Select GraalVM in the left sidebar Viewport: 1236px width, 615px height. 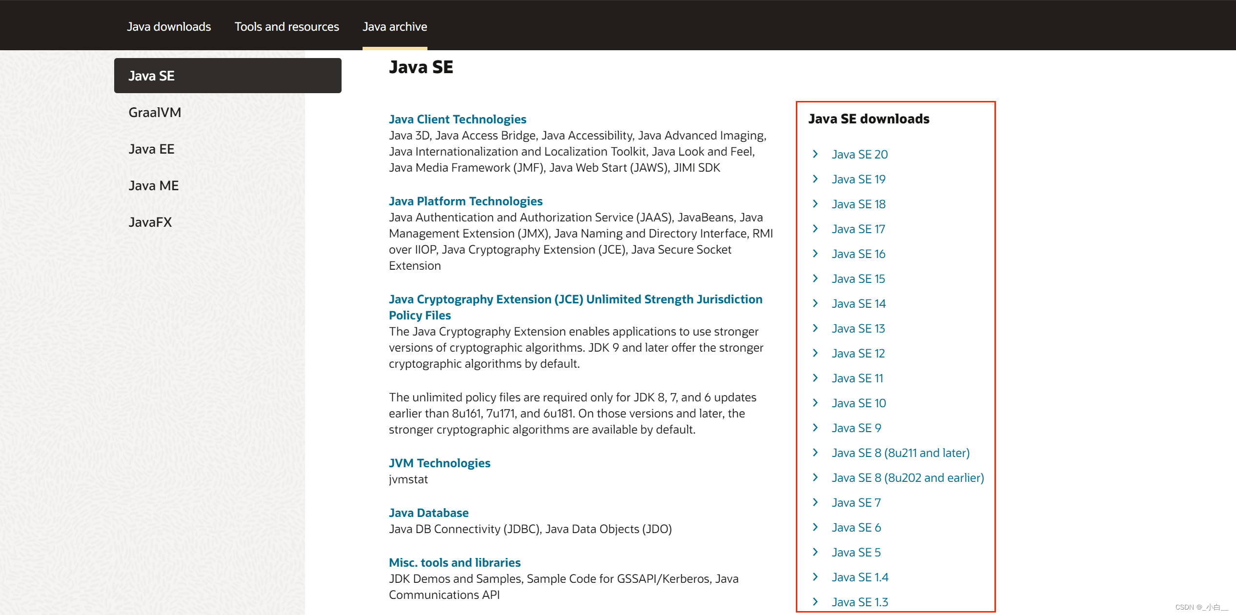[x=155, y=113]
